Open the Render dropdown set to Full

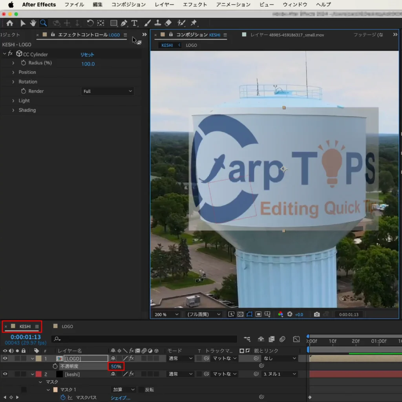click(108, 91)
